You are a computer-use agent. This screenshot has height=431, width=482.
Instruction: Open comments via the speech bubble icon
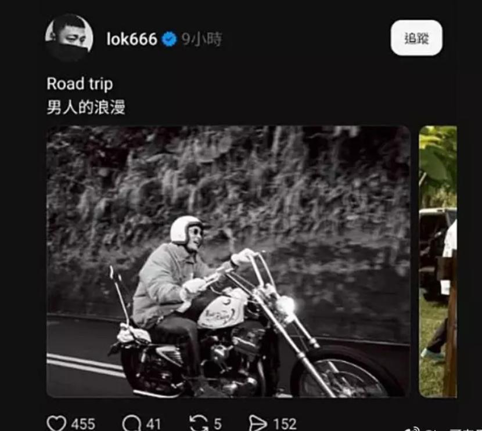coord(130,423)
